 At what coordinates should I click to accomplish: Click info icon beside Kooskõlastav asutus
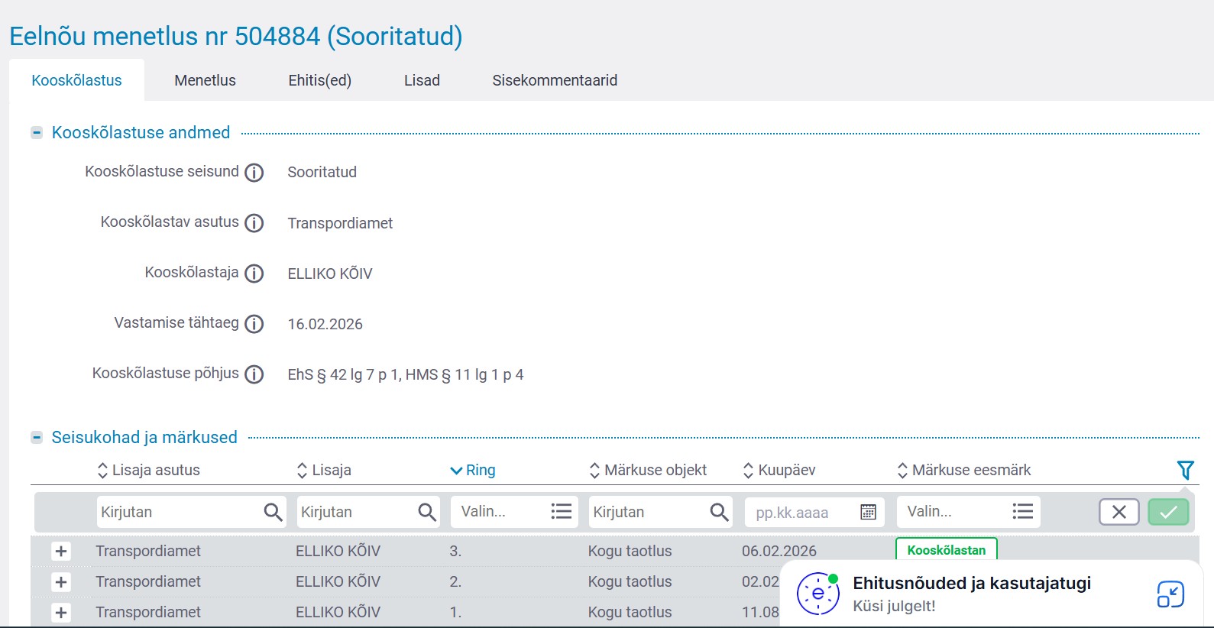254,223
